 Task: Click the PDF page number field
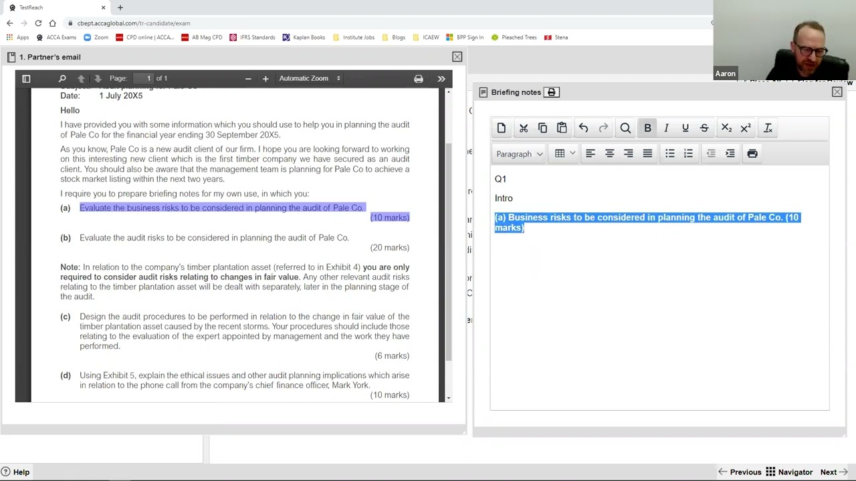click(142, 79)
